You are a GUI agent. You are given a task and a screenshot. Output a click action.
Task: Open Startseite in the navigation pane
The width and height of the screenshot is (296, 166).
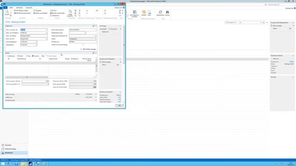click(8, 145)
